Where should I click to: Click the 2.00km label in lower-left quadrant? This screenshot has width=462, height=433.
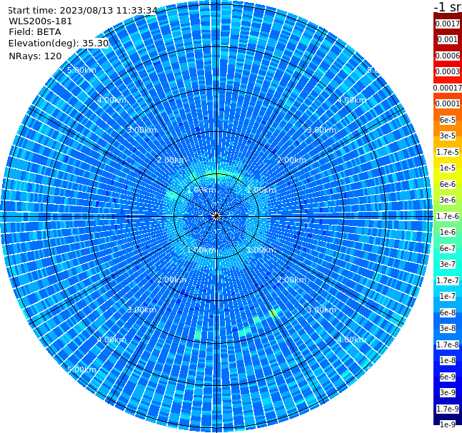[172, 280]
